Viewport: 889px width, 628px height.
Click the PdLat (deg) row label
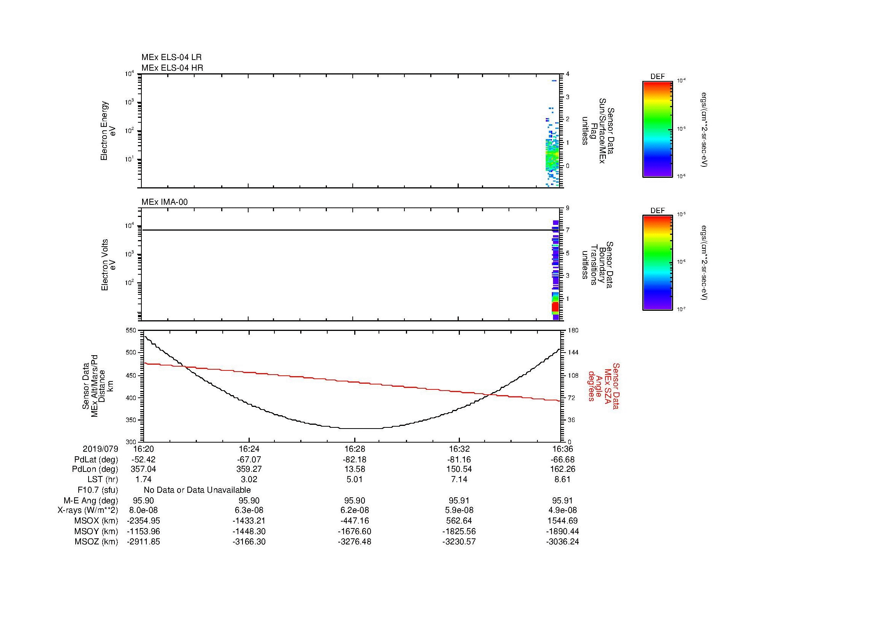pos(96,460)
